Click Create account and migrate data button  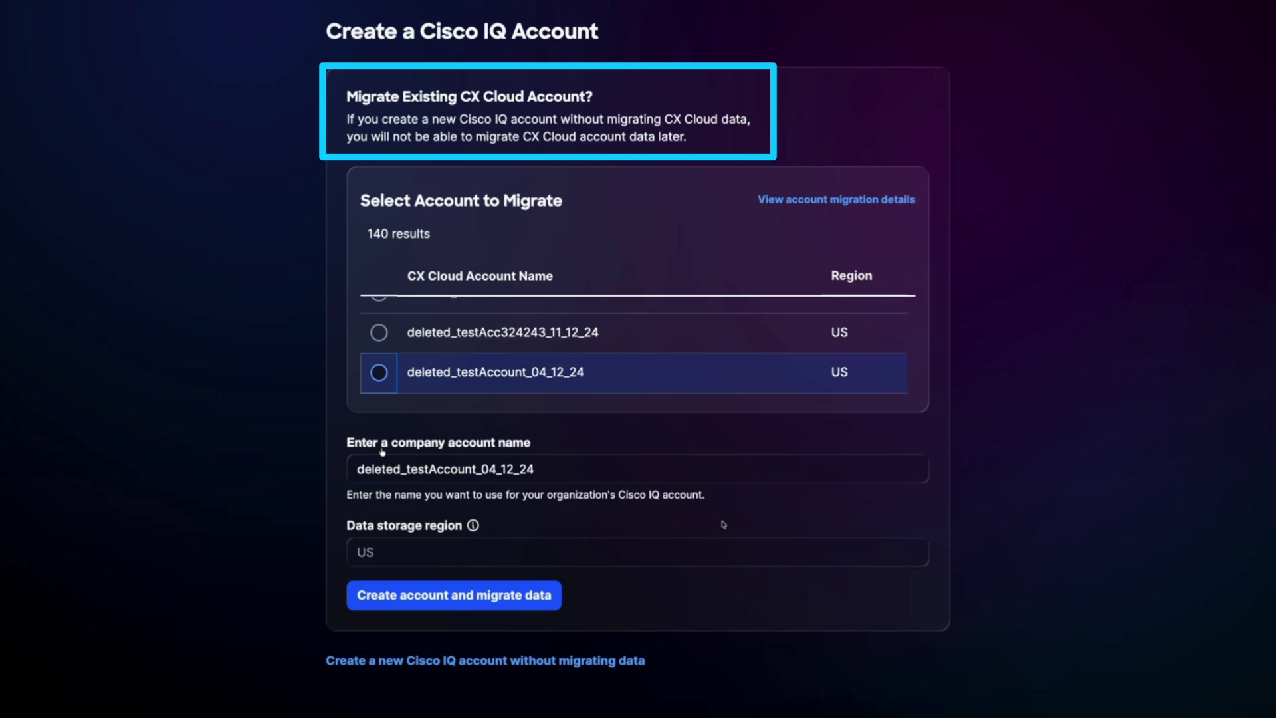point(454,596)
